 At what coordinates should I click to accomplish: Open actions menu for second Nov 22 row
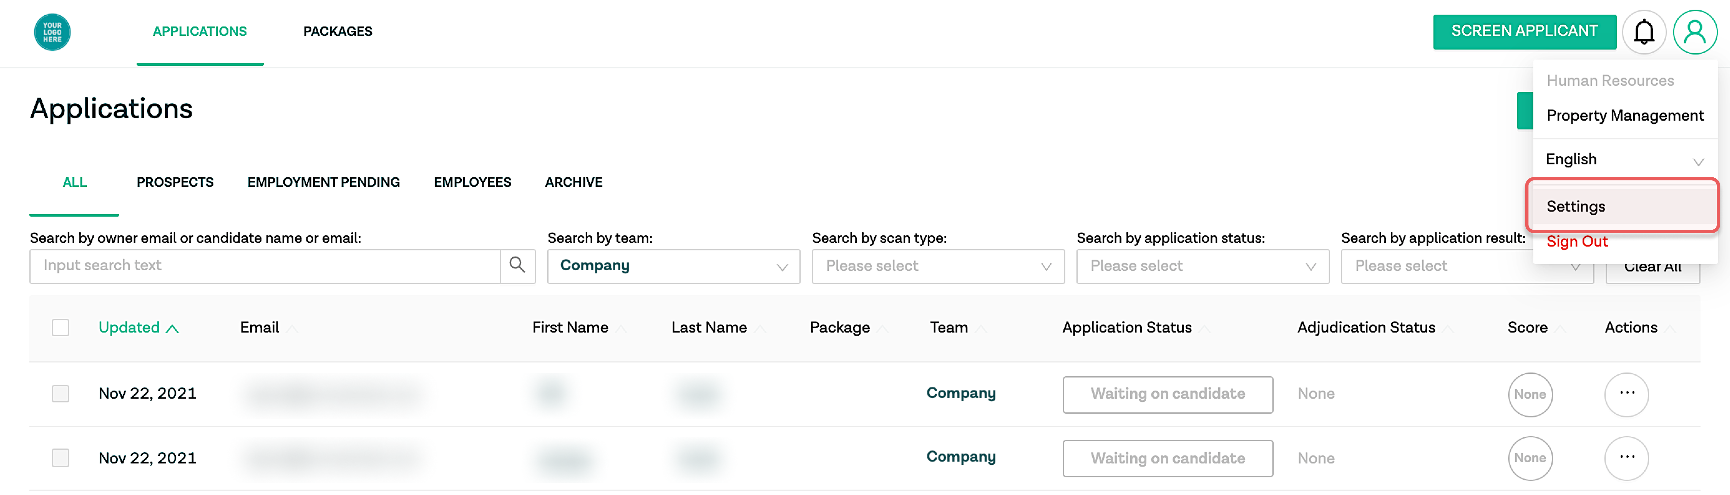1626,458
